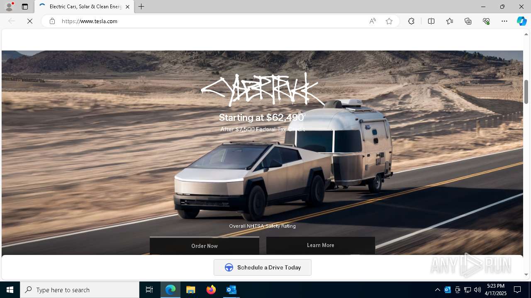Click the Order Now button
This screenshot has width=531, height=298.
(205, 246)
